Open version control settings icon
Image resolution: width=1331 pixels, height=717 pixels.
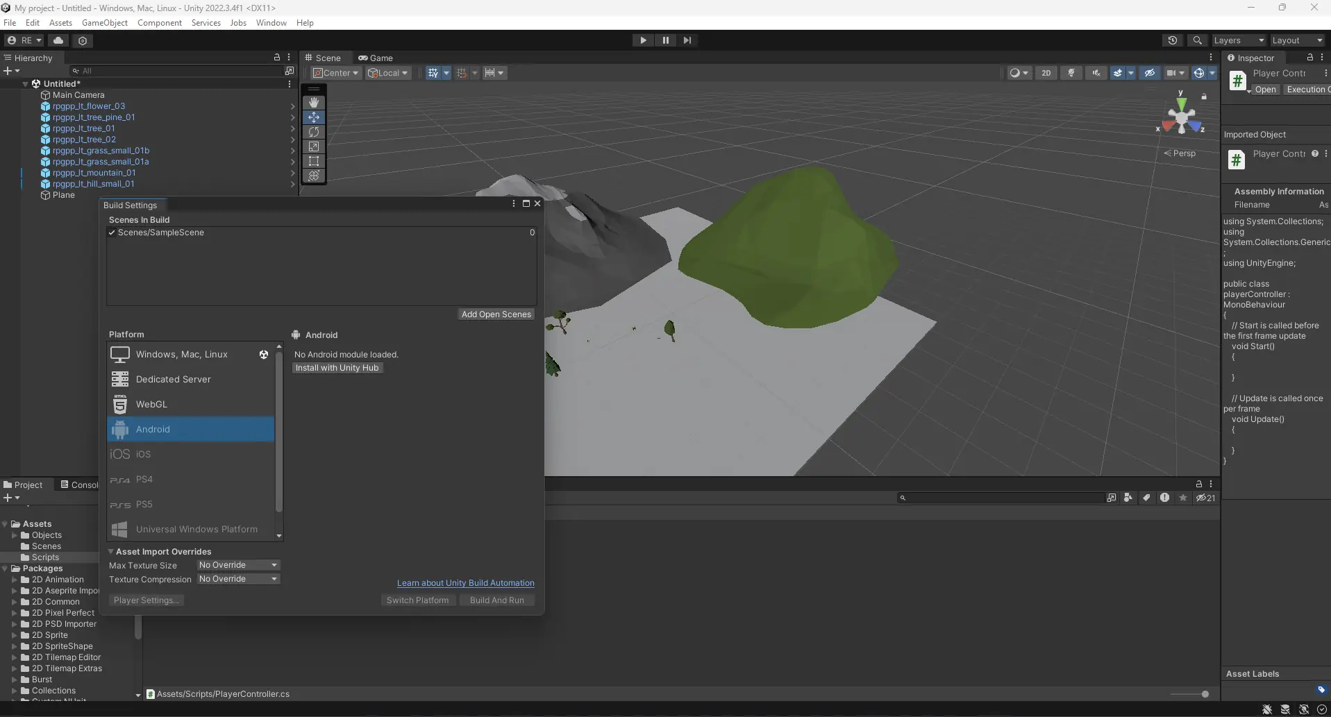(x=83, y=40)
